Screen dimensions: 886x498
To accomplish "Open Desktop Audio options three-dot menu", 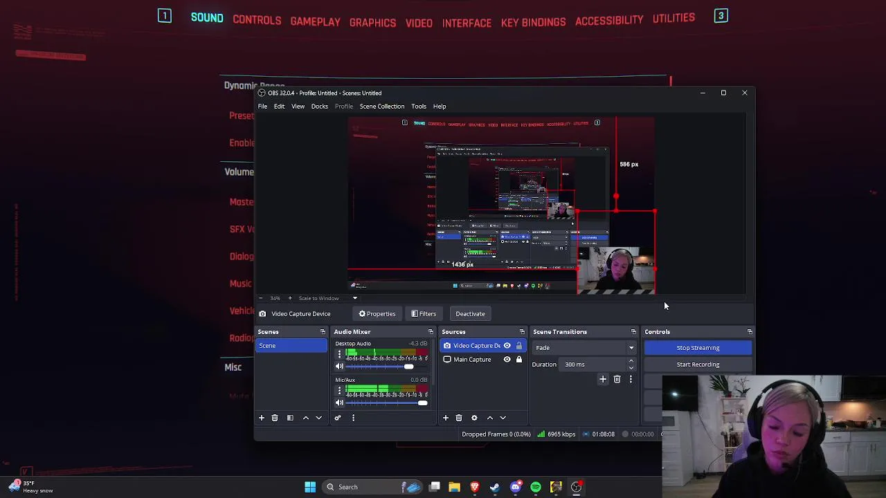I will coord(339,354).
